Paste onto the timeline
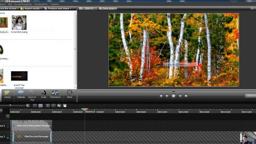256x144 pixels. [65, 106]
